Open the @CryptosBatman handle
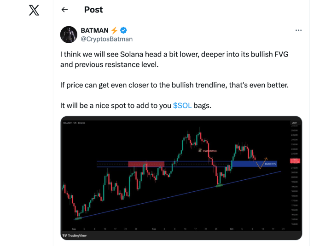This screenshot has height=246, width=331. pyautogui.click(x=106, y=39)
